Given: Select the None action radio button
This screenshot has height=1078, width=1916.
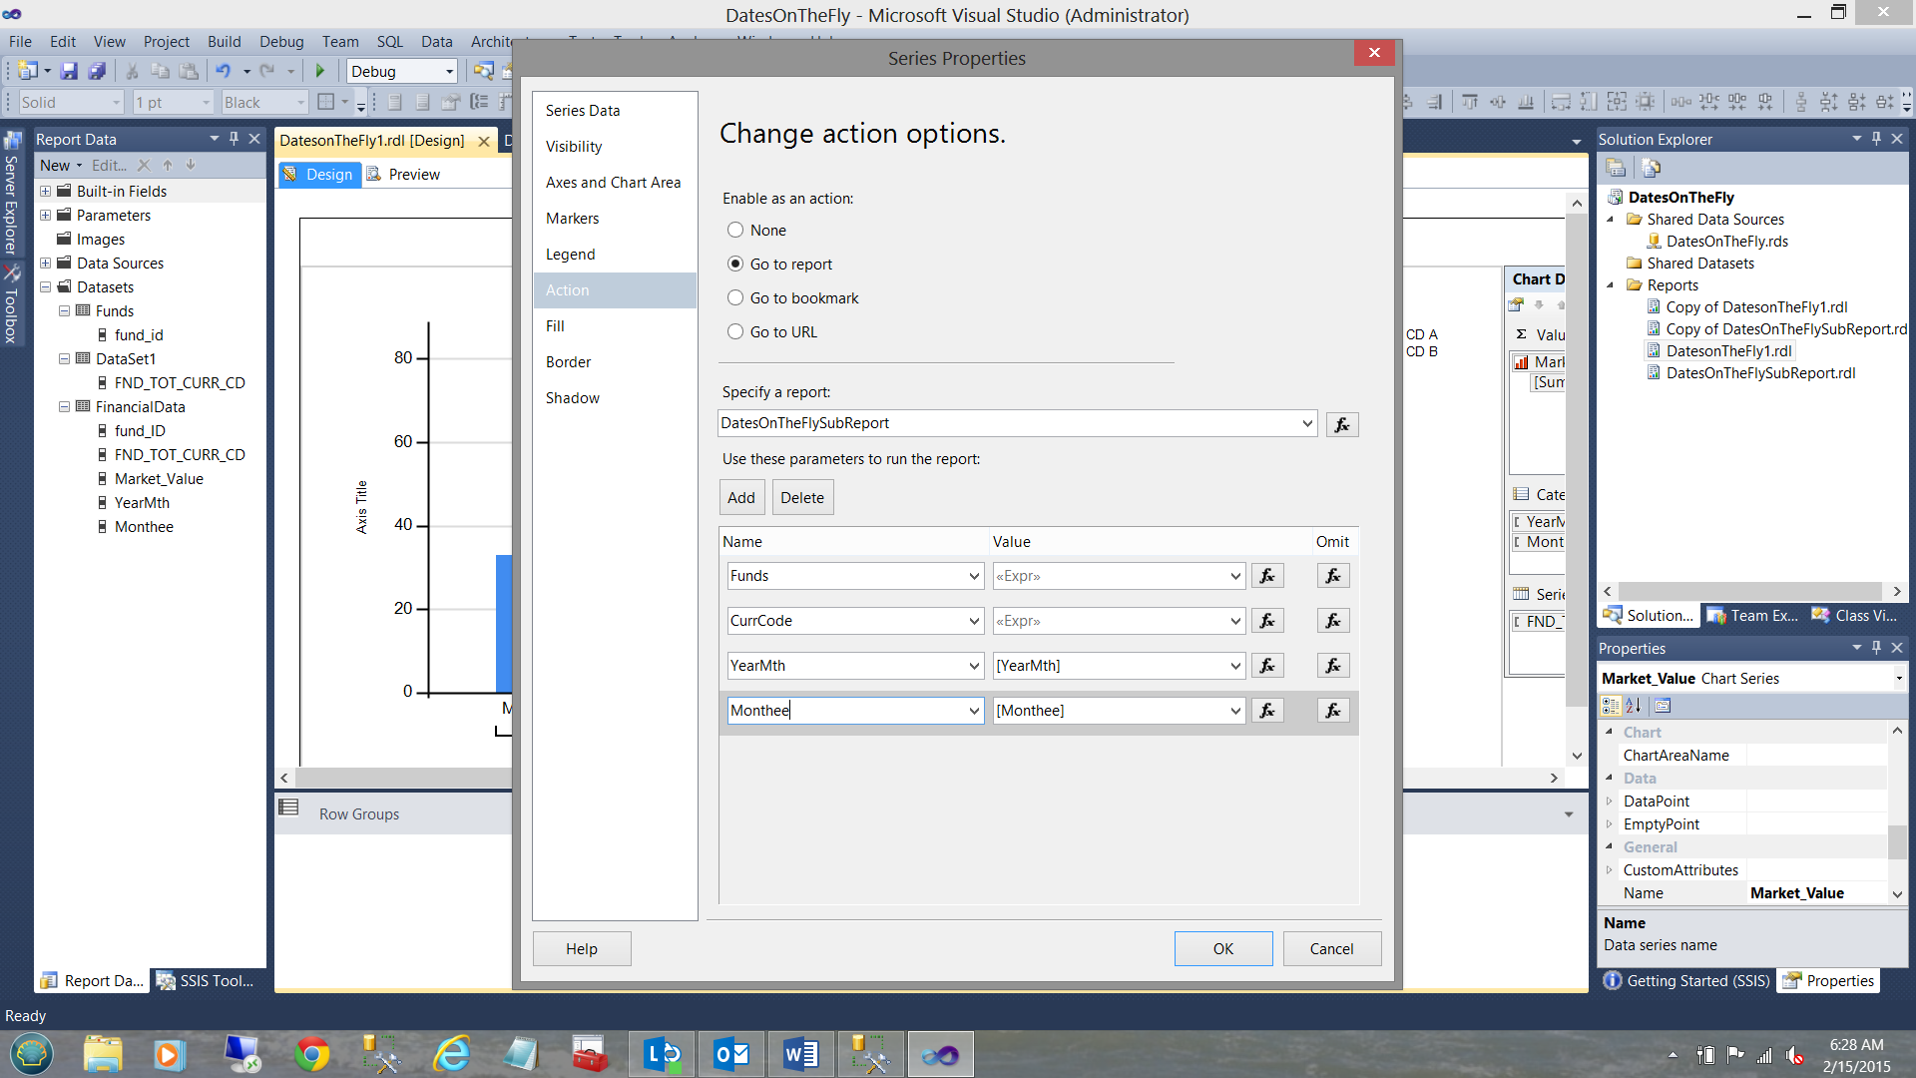Looking at the screenshot, I should [735, 230].
